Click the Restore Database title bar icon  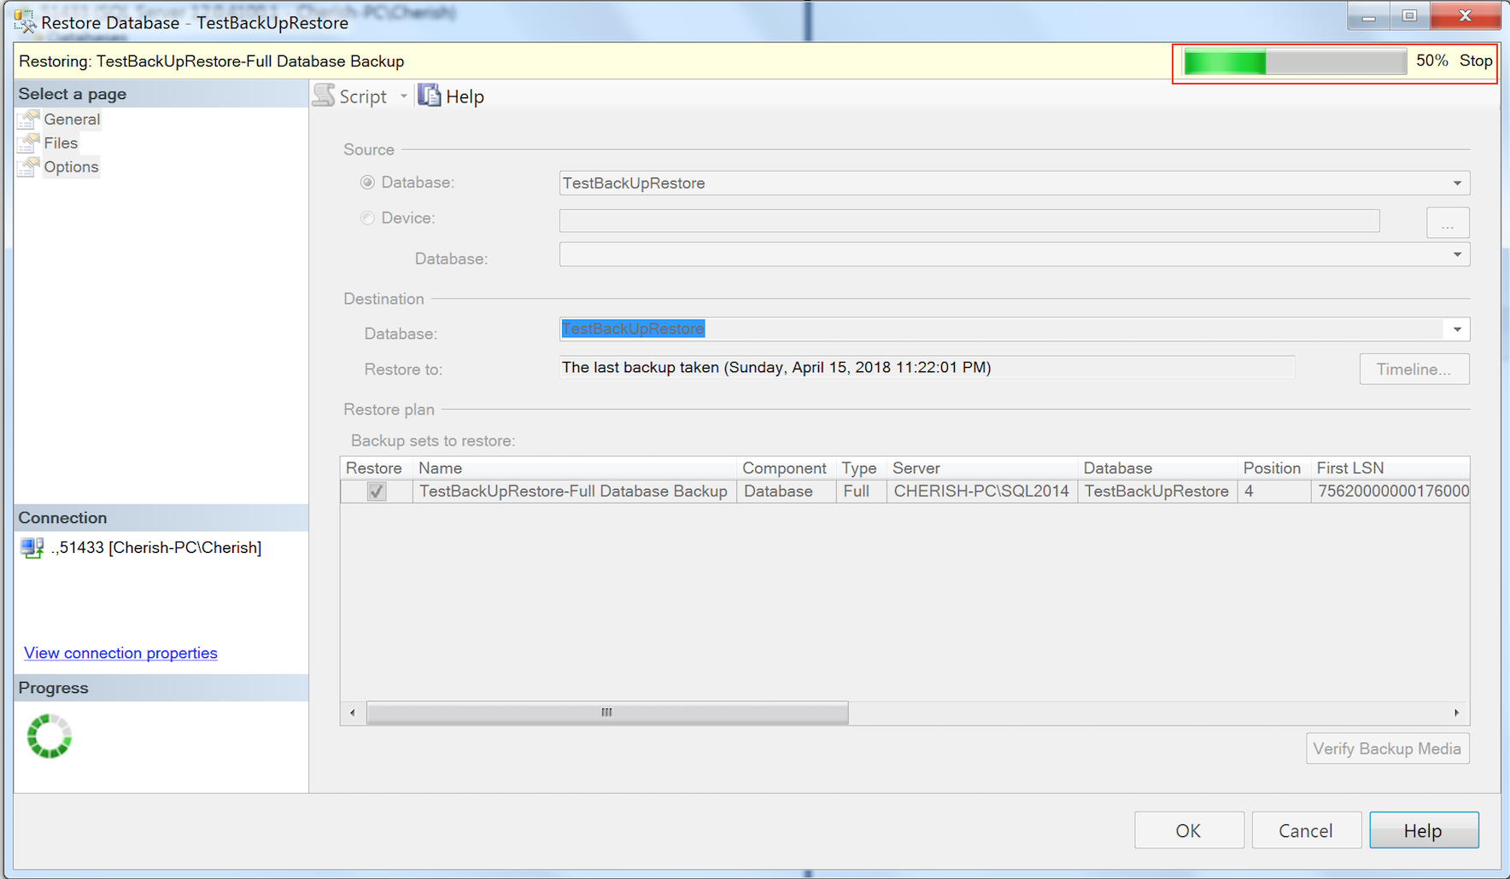25,21
